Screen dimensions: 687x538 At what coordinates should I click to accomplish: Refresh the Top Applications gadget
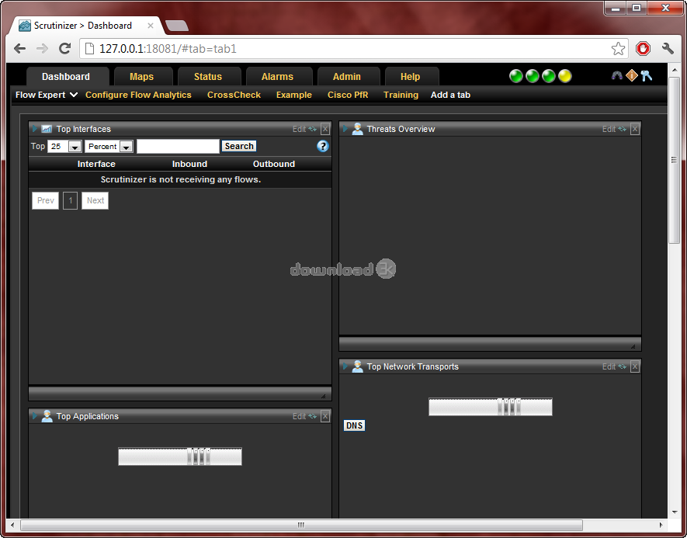pos(312,416)
